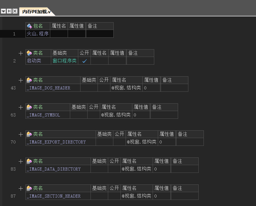
Task: Click the class icon above _IMAGE_EXPORT_DIRECTORY
Action: tap(29, 134)
